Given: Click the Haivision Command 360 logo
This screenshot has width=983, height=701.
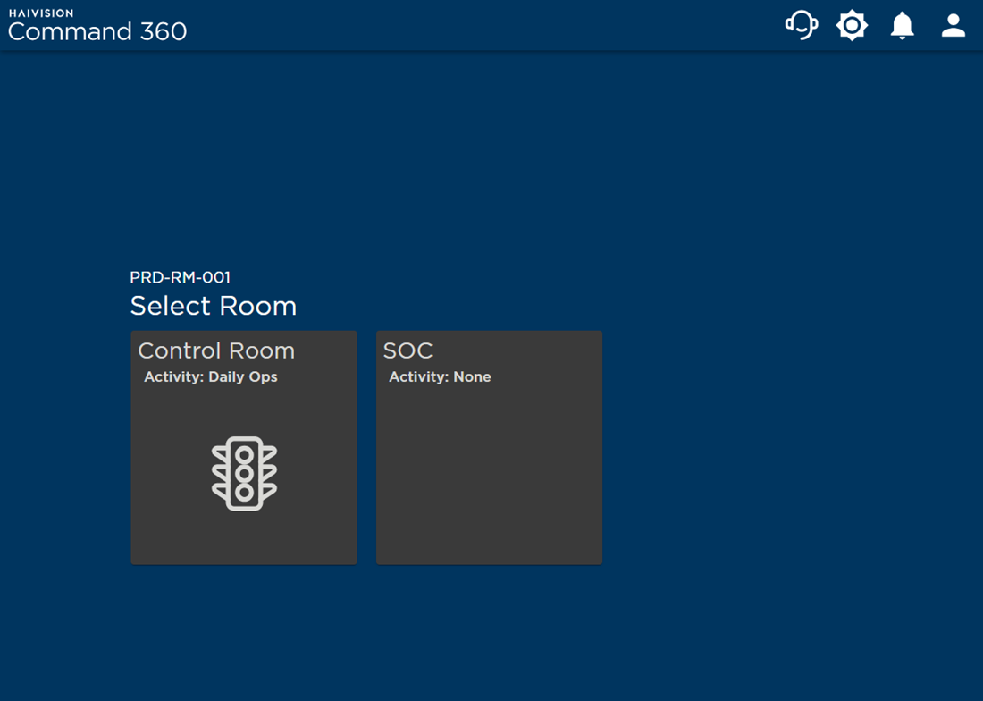Looking at the screenshot, I should click(97, 25).
